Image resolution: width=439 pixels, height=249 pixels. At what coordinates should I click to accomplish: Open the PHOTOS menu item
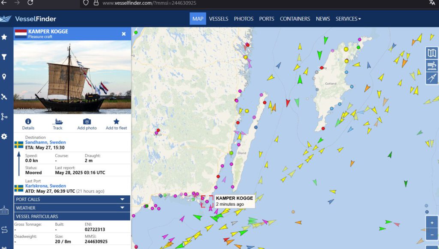click(244, 19)
